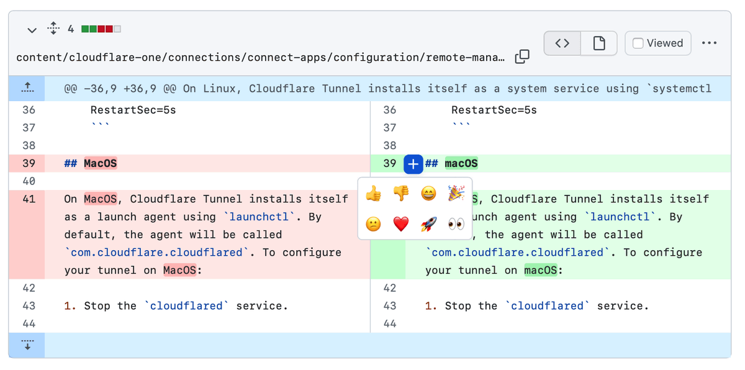
Task: React with confused face emoji
Action: click(x=373, y=223)
